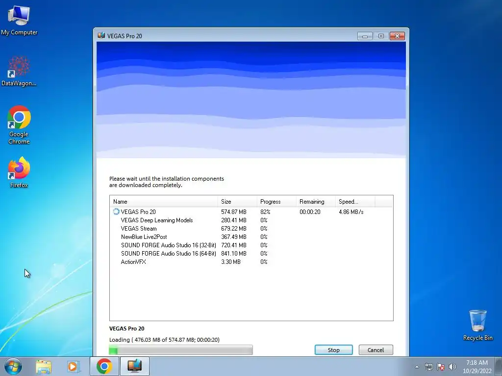Select the VEGAS Stream row
The width and height of the screenshot is (502, 376).
251,228
